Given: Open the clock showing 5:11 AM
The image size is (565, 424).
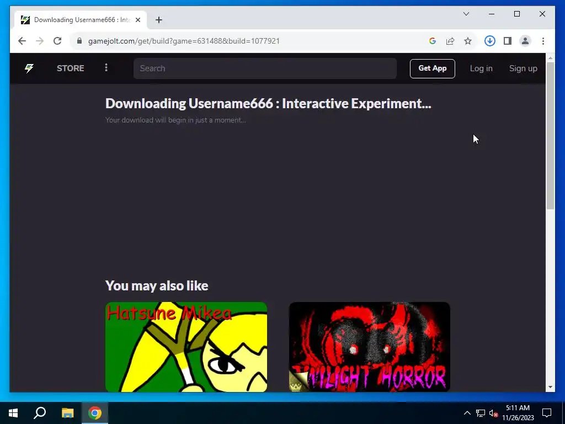Looking at the screenshot, I should point(518,413).
